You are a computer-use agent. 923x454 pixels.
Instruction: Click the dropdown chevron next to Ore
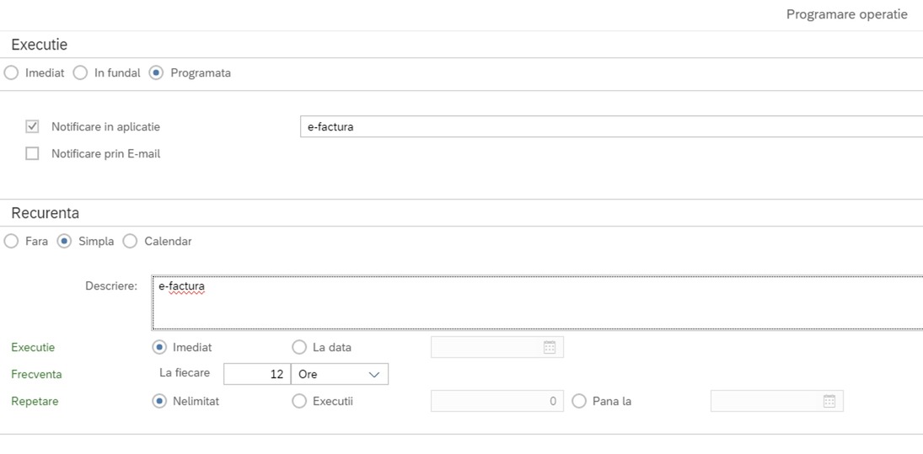click(x=373, y=375)
